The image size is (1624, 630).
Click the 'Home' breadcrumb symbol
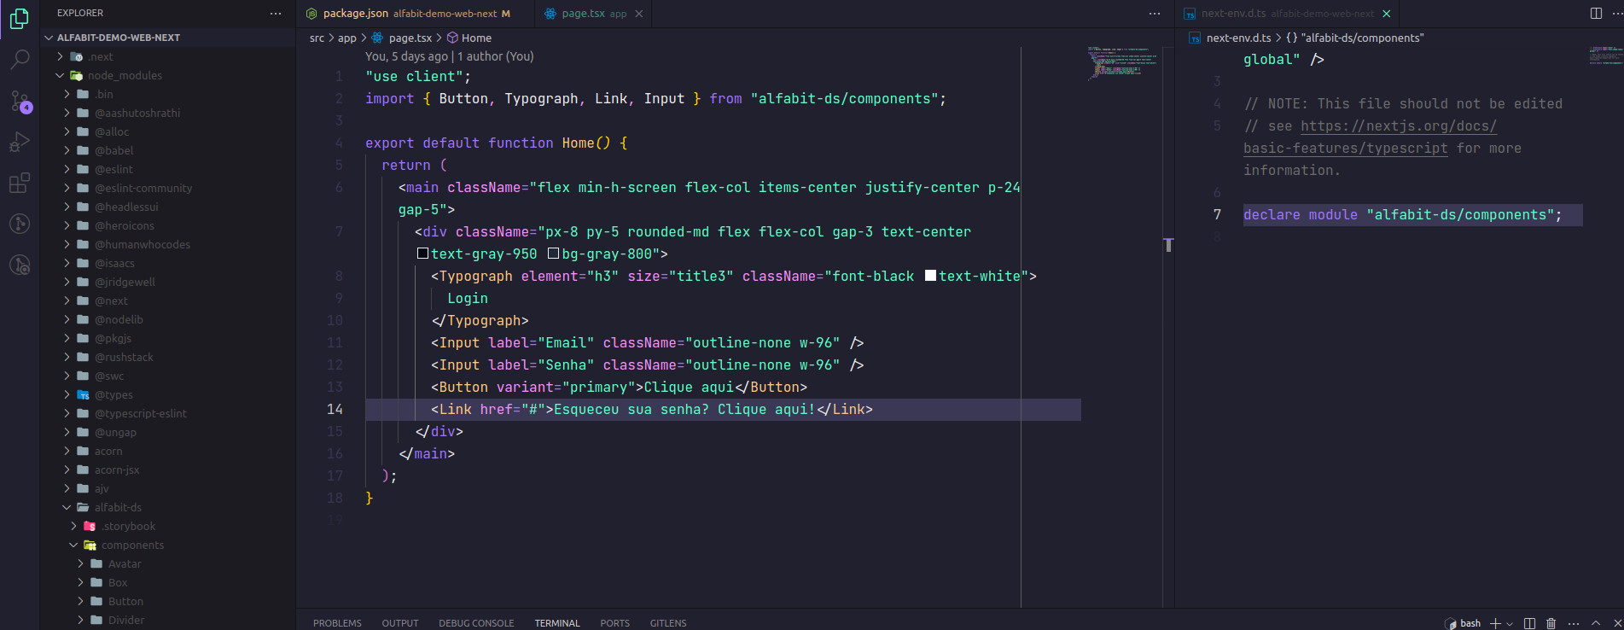coord(469,38)
